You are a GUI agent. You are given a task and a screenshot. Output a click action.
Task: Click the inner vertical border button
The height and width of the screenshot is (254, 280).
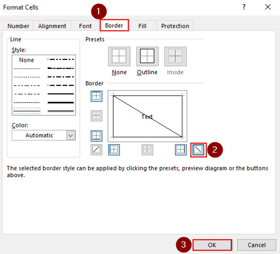click(x=147, y=150)
